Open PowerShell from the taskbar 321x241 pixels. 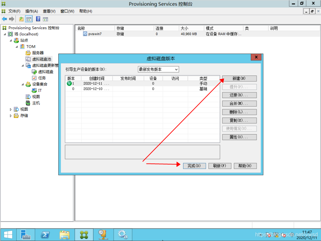click(x=46, y=235)
